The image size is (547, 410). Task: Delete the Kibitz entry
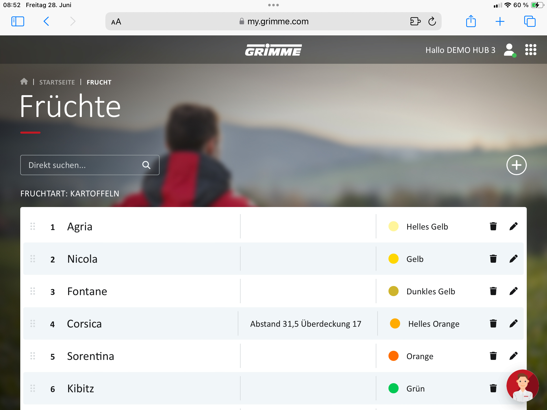[x=493, y=388]
